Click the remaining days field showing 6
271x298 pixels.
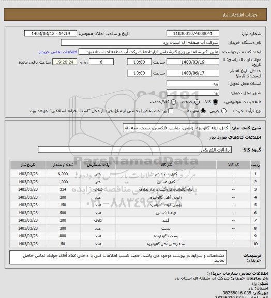point(101,62)
